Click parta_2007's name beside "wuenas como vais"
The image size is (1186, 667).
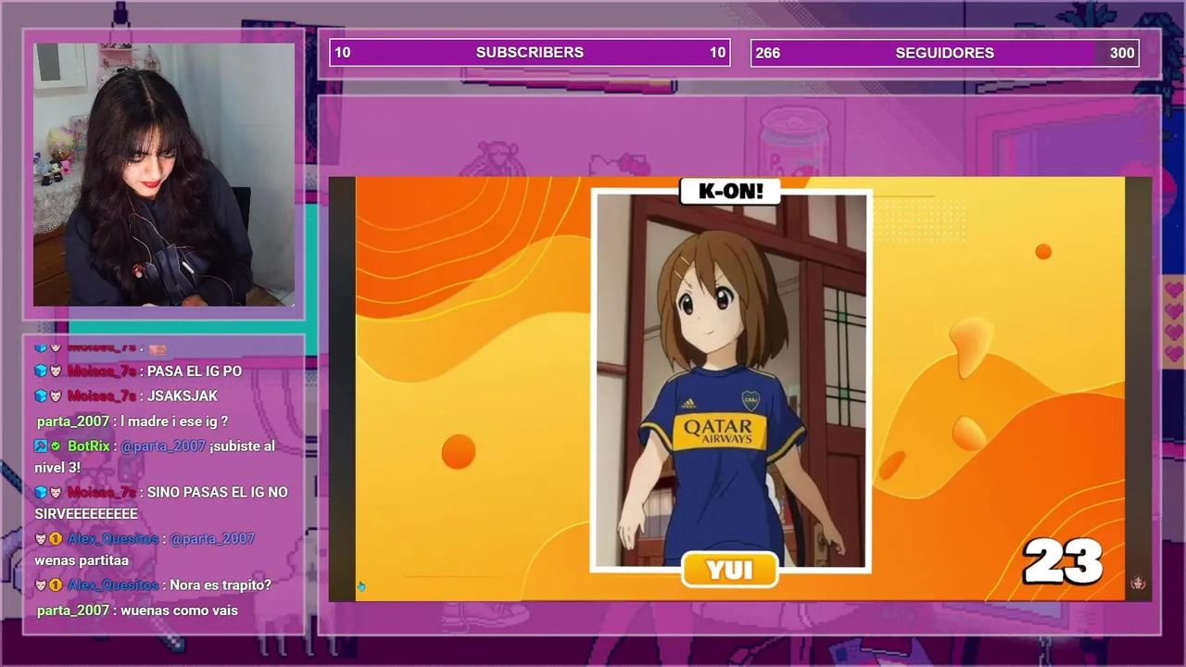(73, 610)
